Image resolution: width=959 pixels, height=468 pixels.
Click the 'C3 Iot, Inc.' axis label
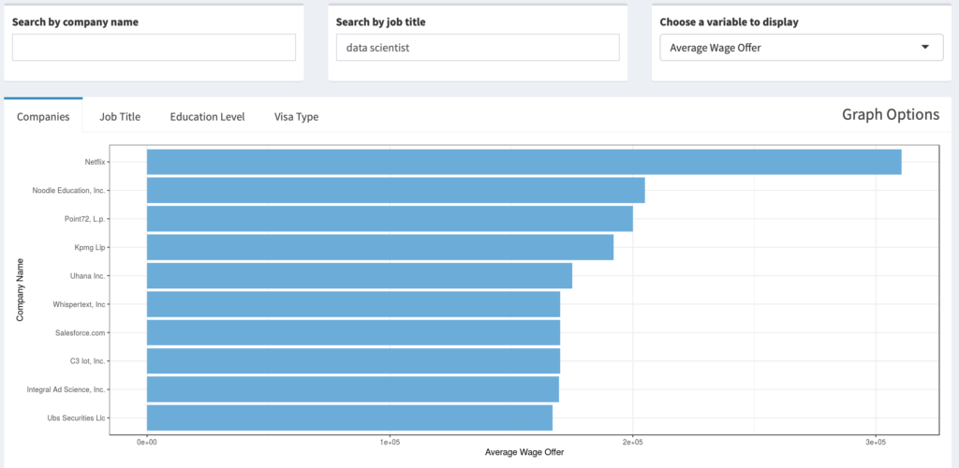coord(88,361)
